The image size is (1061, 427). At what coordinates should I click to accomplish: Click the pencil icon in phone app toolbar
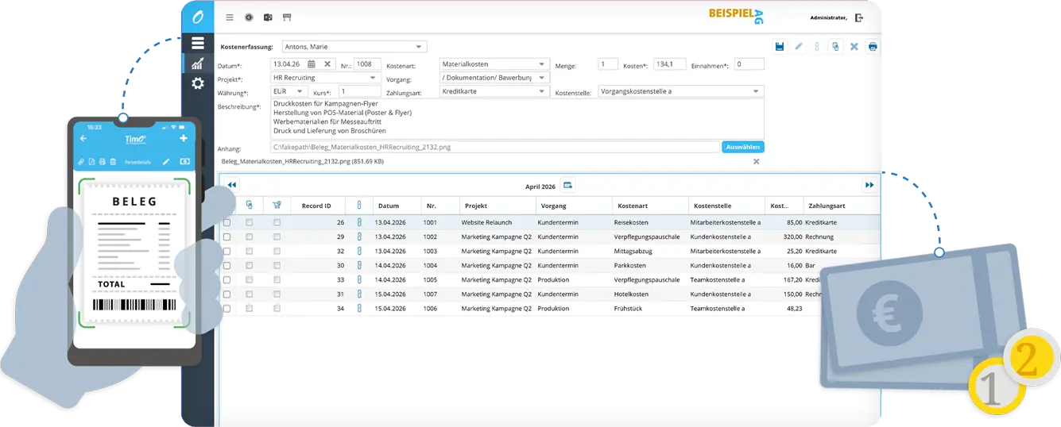pos(166,161)
